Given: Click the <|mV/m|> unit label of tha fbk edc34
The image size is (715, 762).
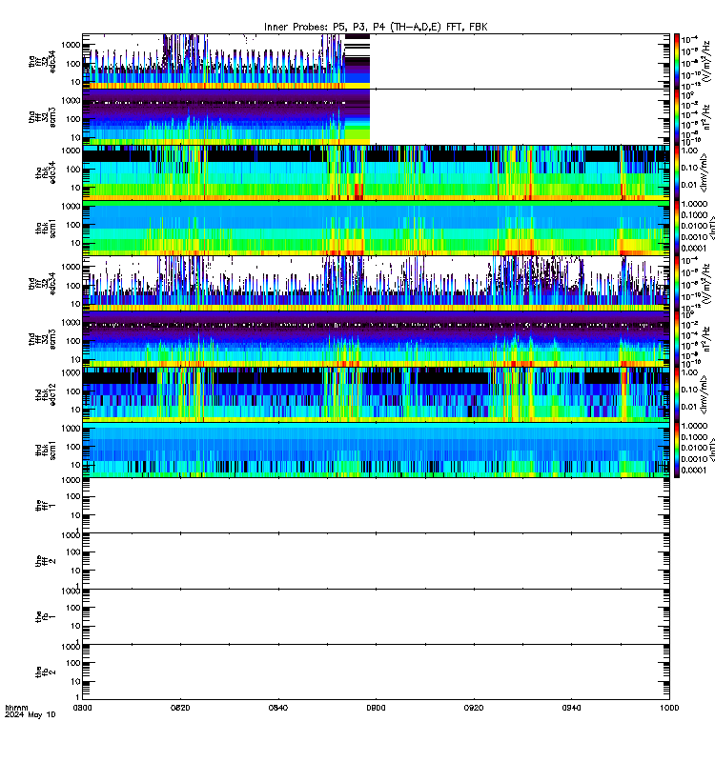Looking at the screenshot, I should pos(704,173).
